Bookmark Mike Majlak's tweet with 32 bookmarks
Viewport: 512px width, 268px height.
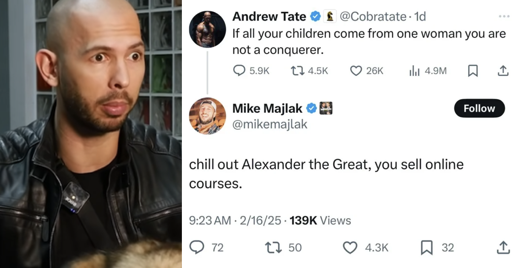427,247
